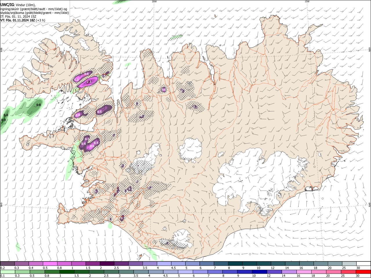Click the 1.0 snowfall value on the map
Image resolution: width=371 pixels, height=278 pixels.
[77, 80]
